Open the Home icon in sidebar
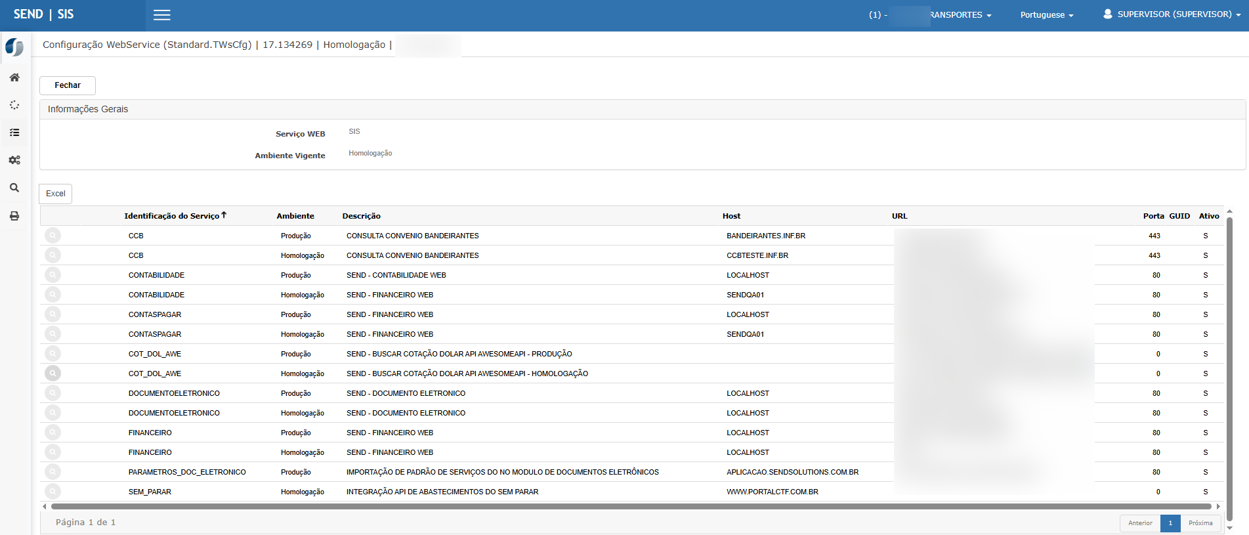The height and width of the screenshot is (535, 1249). [14, 77]
